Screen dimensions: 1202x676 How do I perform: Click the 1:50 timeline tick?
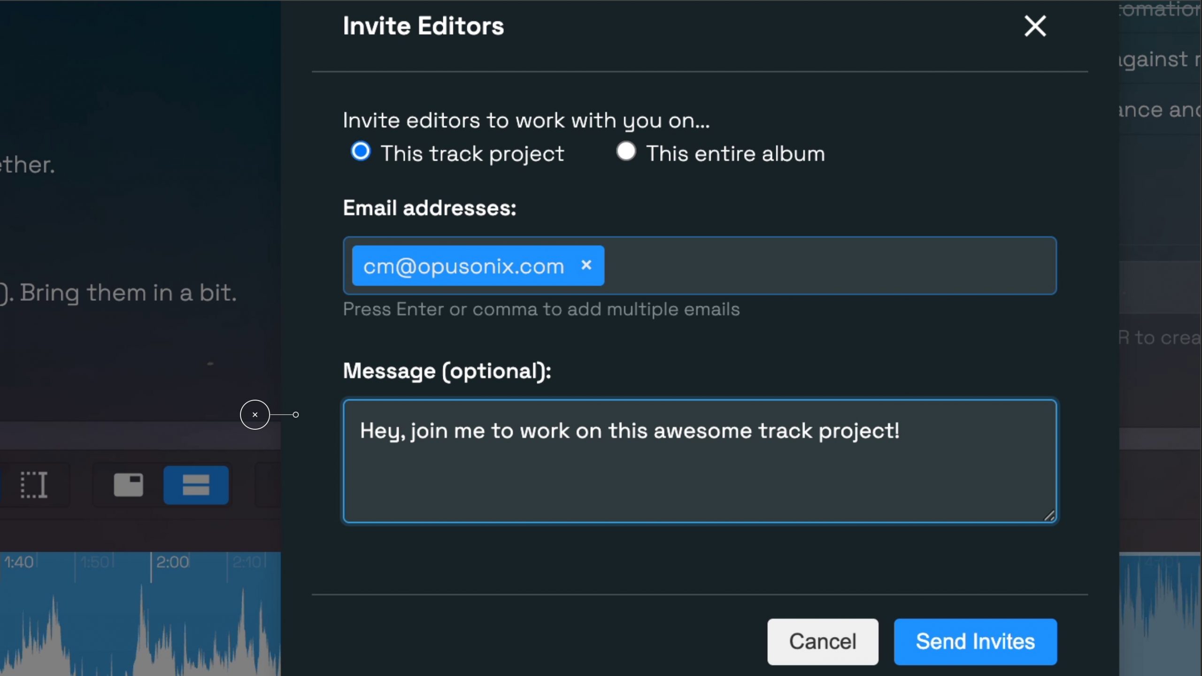coord(95,562)
